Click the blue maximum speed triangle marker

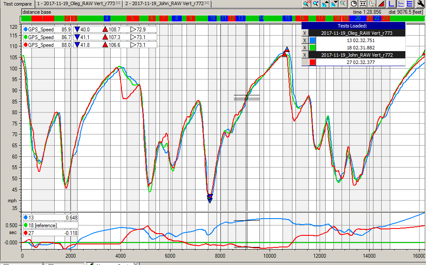287,49
